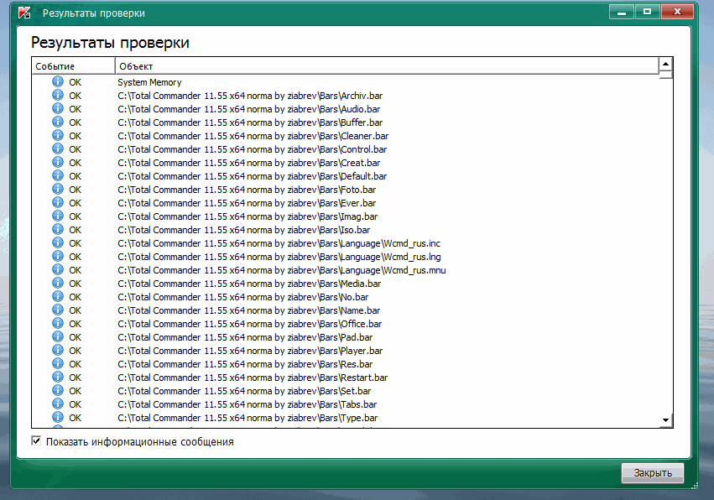
Task: Click the info icon for Wcmd_rus.mnu row
Action: [x=58, y=269]
